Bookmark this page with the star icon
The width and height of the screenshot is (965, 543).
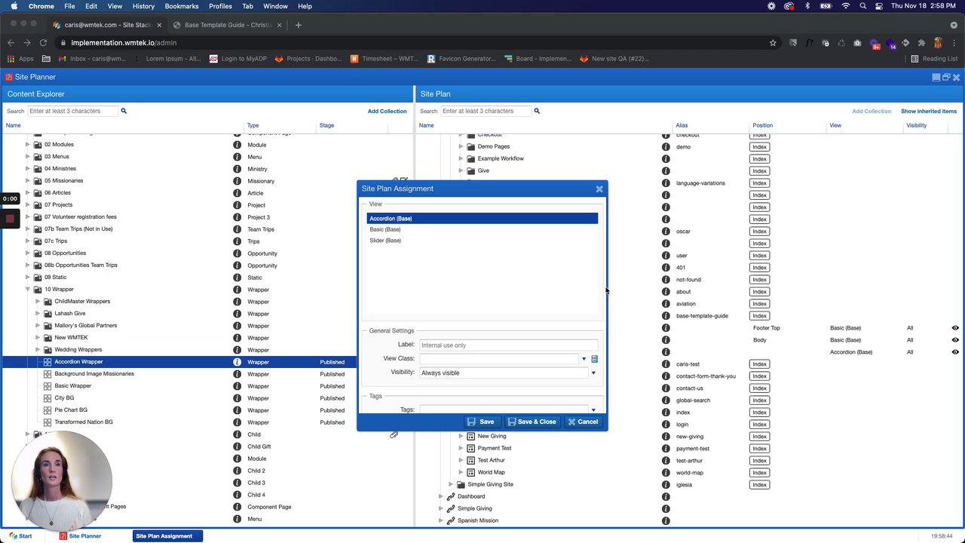773,43
